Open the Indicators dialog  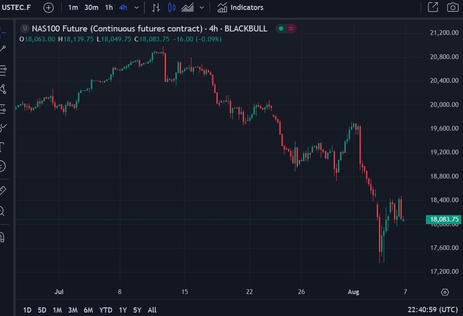(x=240, y=8)
